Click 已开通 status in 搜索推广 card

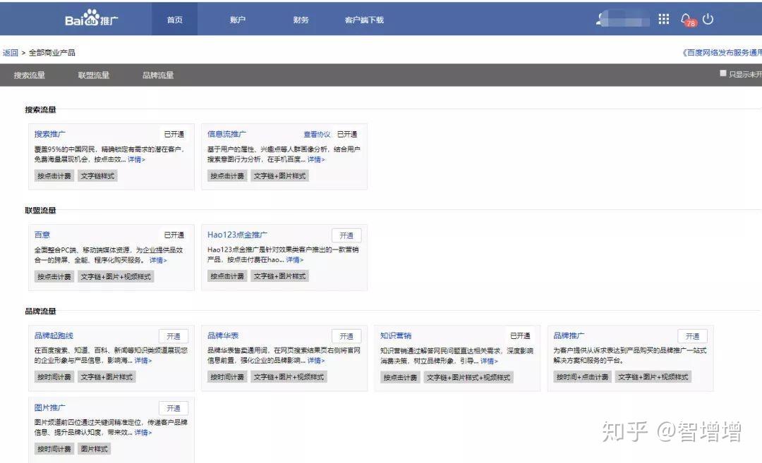coord(174,135)
